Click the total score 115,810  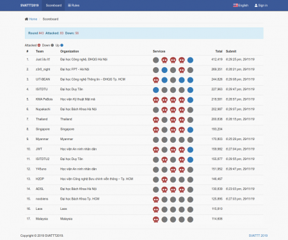point(217,209)
